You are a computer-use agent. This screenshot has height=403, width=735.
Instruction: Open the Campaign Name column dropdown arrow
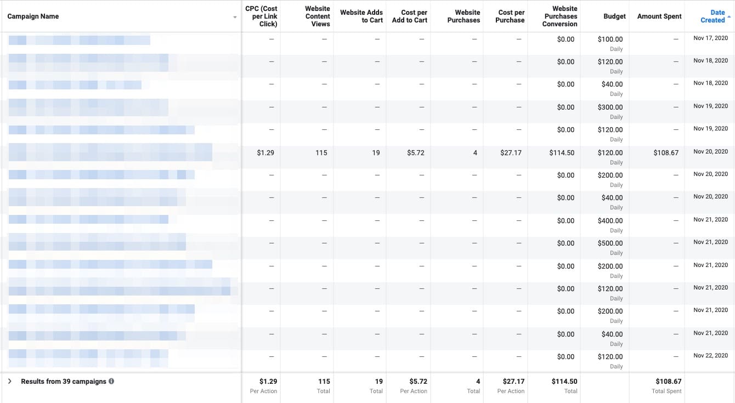(235, 18)
